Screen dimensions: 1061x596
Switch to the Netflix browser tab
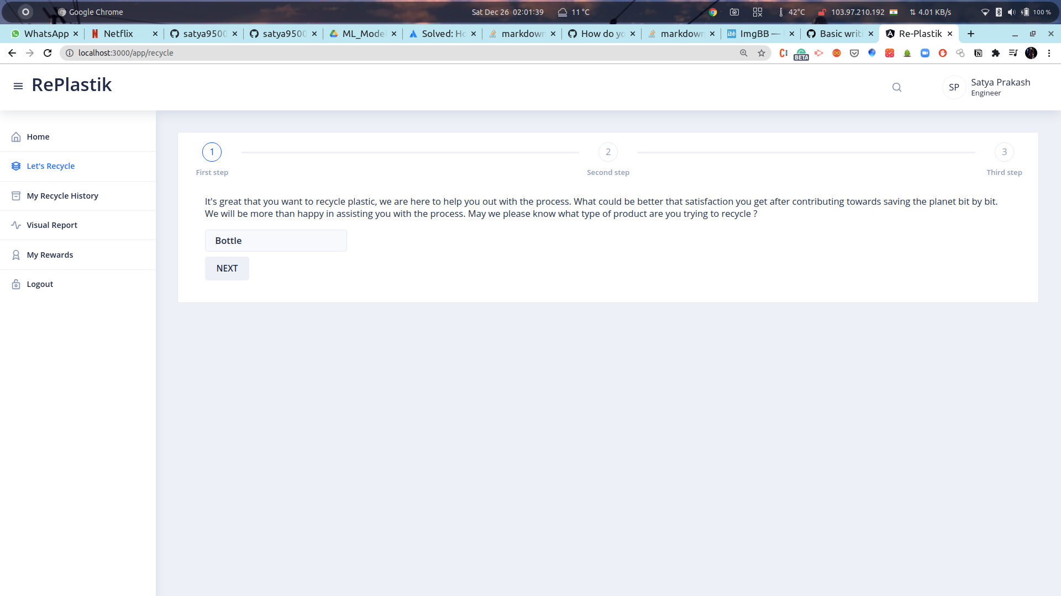coord(118,34)
